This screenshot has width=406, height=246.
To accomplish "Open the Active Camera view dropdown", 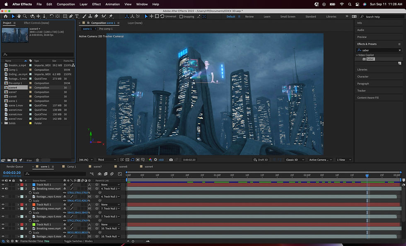I will 320,160.
